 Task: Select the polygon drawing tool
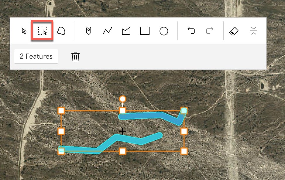click(x=126, y=31)
